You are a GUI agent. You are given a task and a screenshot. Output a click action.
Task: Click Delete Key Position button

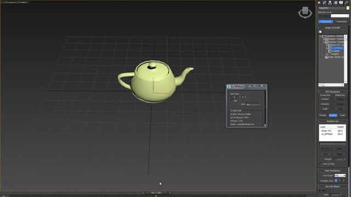click(340, 99)
